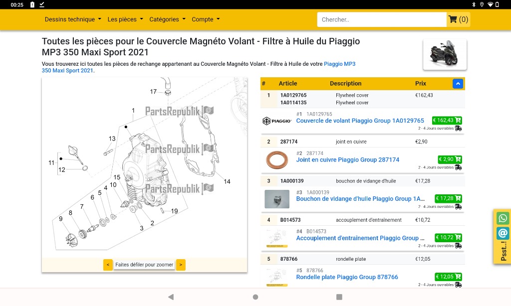Click drain plug product photo

click(x=276, y=199)
